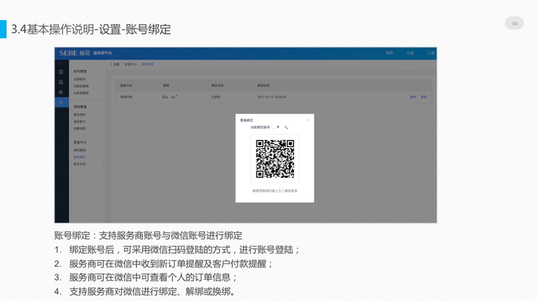Collapse the submenu panel using edge handle

(x=104, y=165)
